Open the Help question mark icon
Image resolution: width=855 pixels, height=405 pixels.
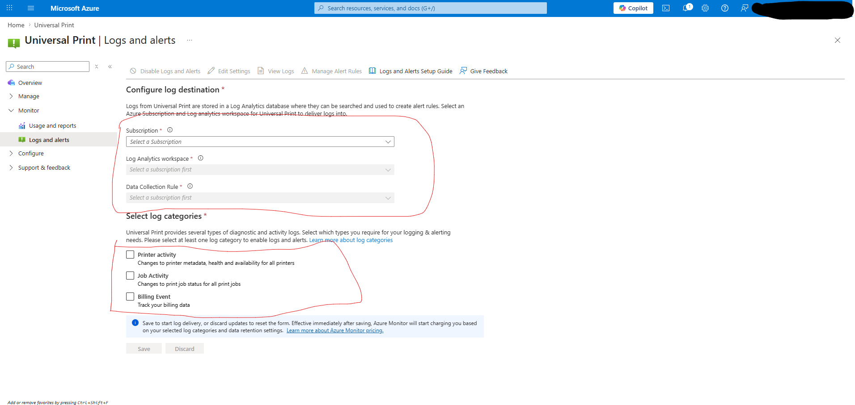click(725, 8)
